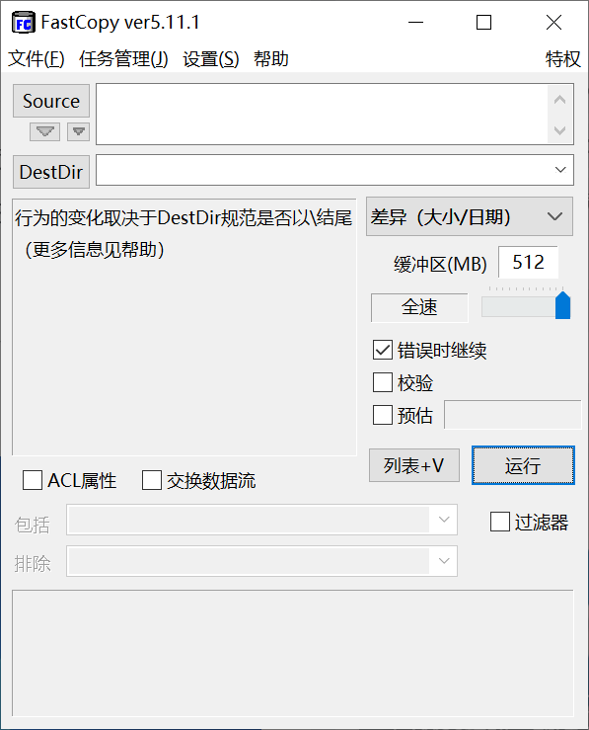Open the larger Source history arrow
The image size is (589, 730).
coord(44,131)
